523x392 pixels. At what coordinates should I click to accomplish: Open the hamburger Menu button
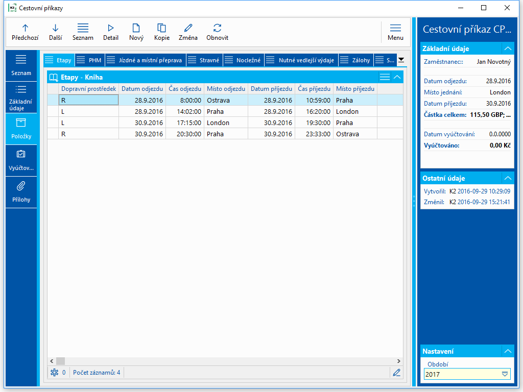tap(395, 32)
